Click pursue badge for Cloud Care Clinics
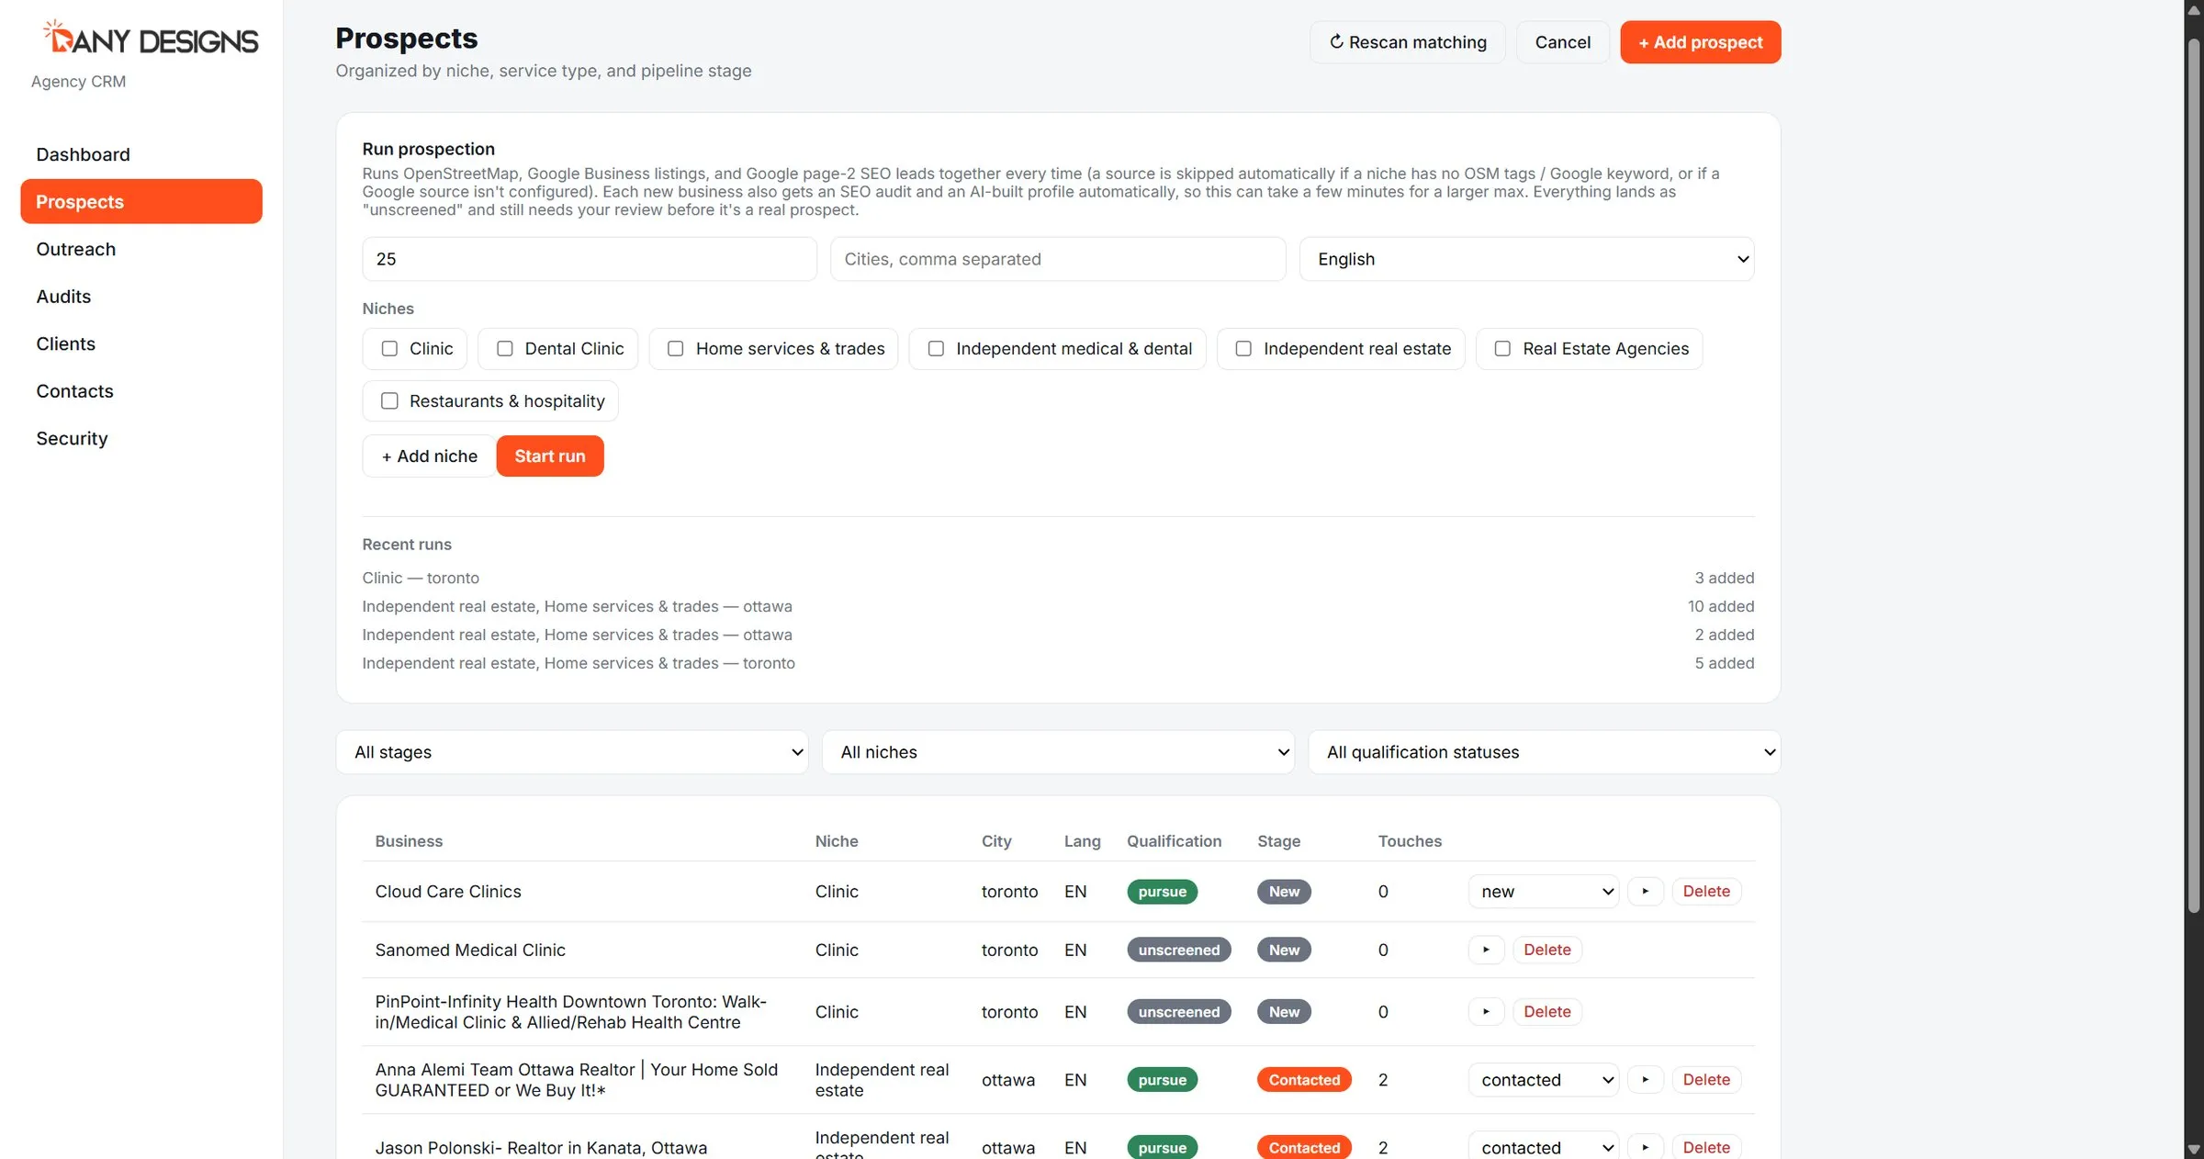Image resolution: width=2204 pixels, height=1159 pixels. pyautogui.click(x=1162, y=891)
